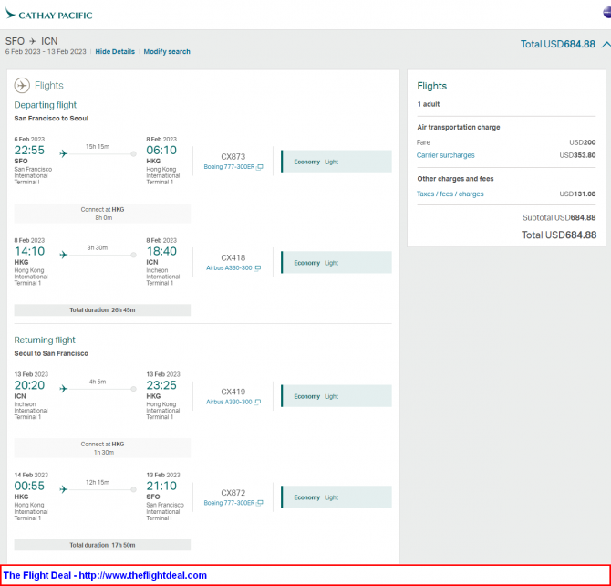Select Economy Light fare for CX873
Screen dimensions: 611x586
(337, 162)
